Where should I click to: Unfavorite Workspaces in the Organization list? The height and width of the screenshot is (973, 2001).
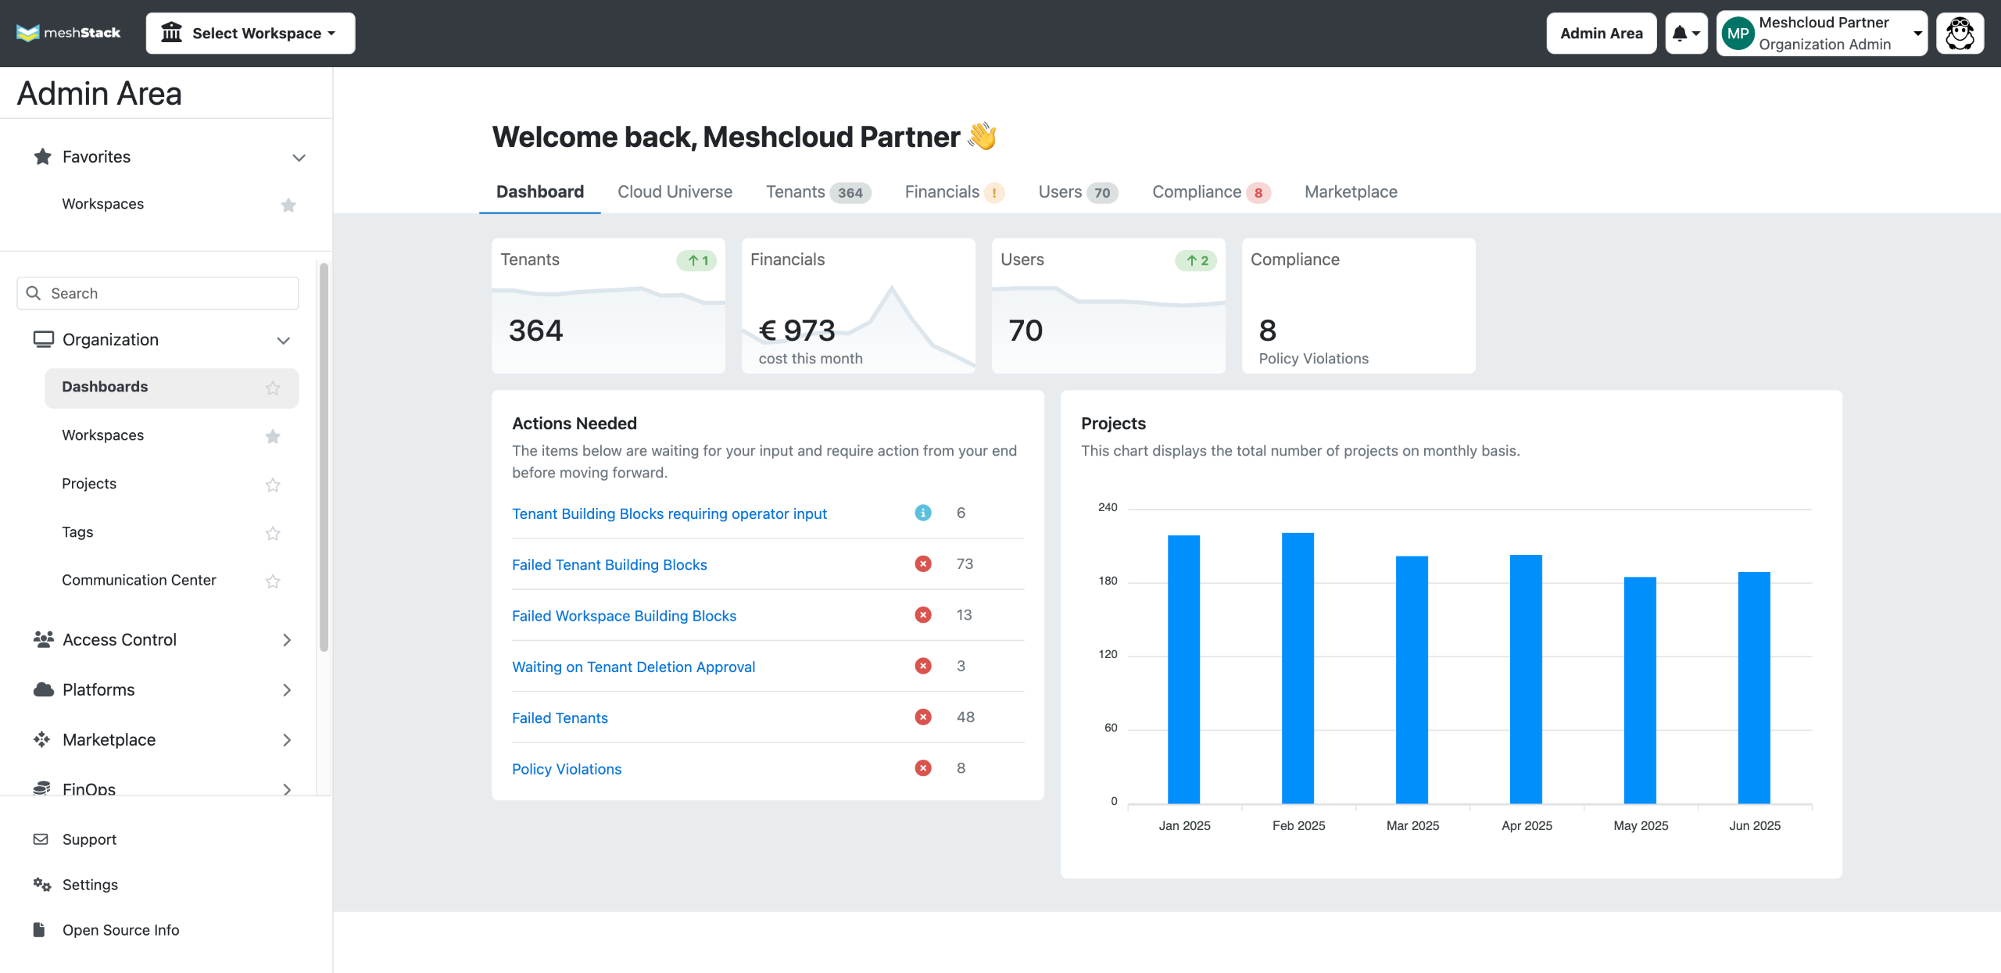tap(273, 436)
